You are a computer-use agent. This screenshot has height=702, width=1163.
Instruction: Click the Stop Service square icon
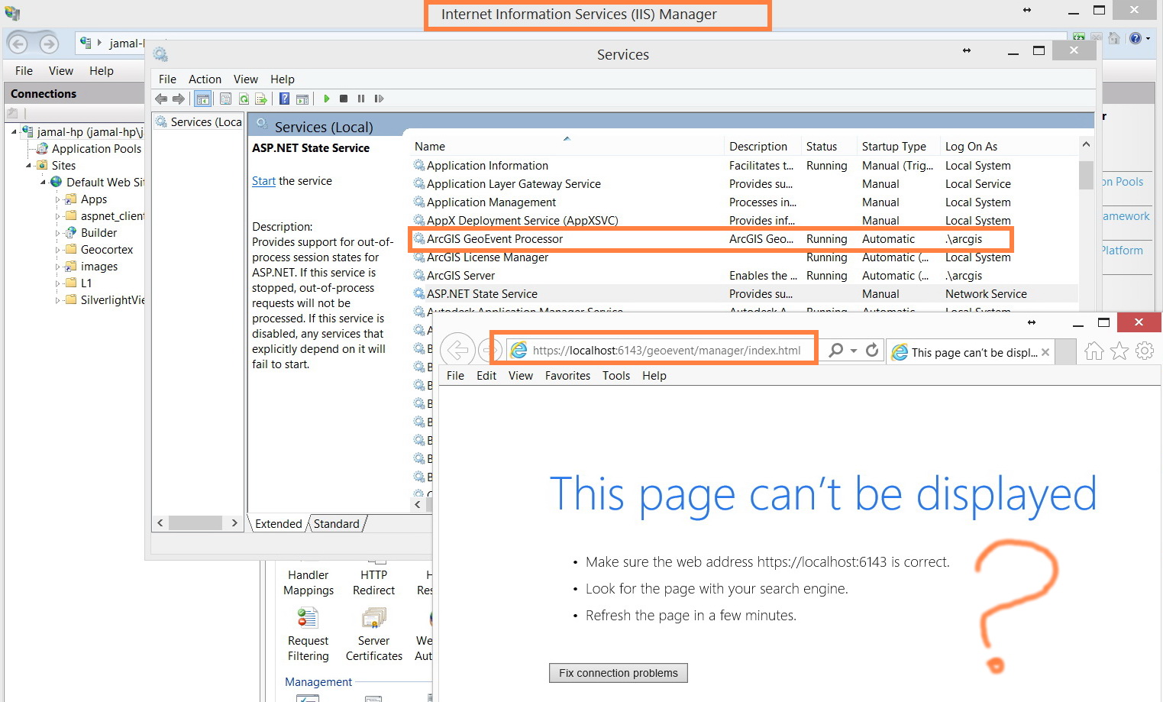[x=344, y=99]
